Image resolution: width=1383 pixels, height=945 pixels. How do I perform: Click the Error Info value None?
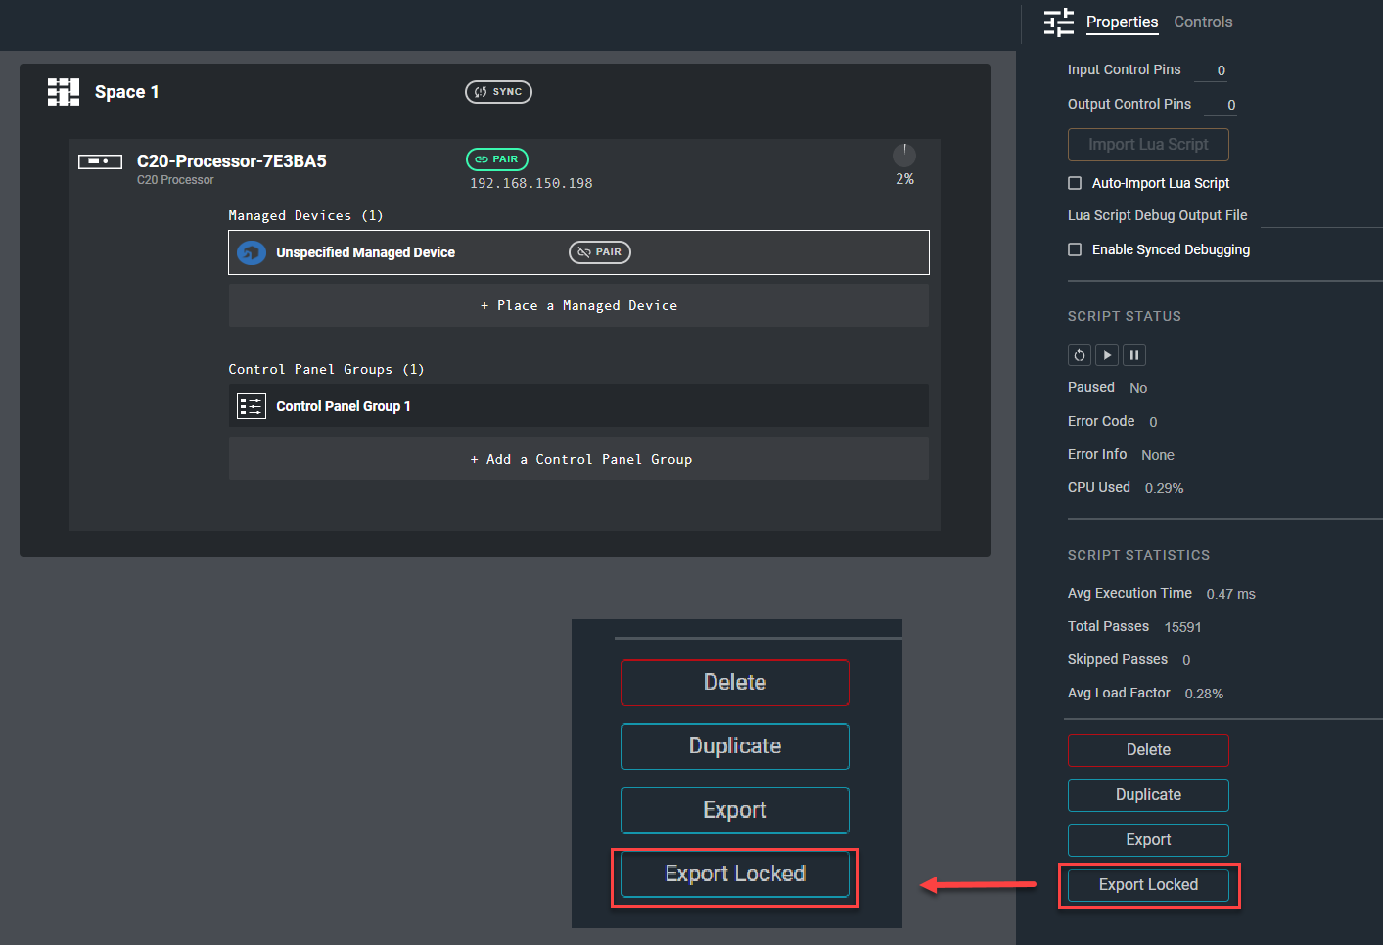coord(1158,455)
